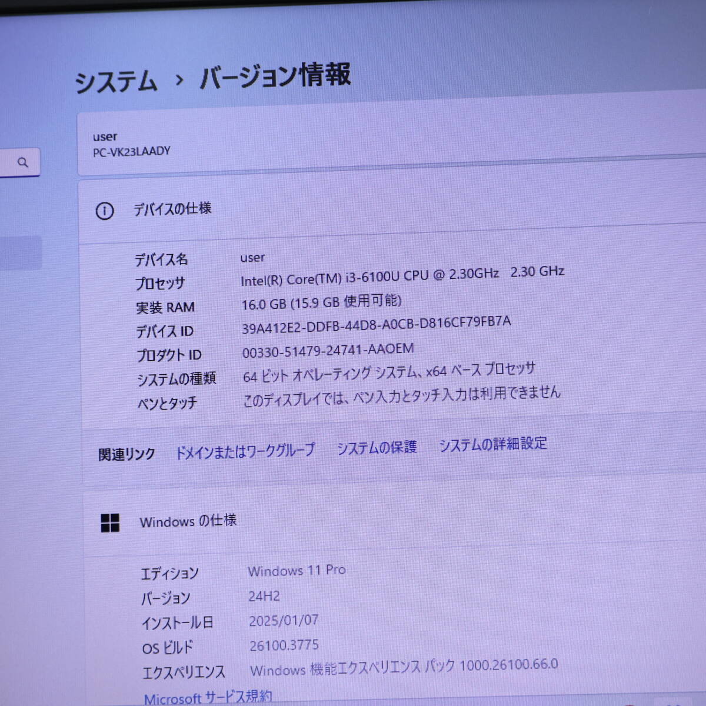
Task: Click the user name at top card
Action: coord(105,136)
